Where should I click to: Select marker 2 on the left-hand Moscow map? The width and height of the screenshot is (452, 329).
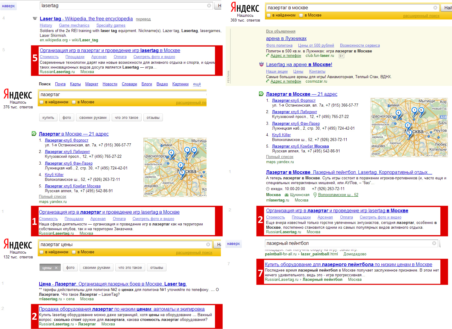(181, 166)
